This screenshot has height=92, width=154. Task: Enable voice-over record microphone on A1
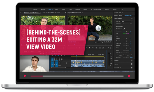point(67,63)
